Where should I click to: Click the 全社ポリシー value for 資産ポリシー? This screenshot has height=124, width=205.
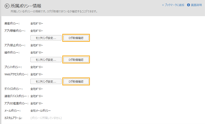[37, 23]
